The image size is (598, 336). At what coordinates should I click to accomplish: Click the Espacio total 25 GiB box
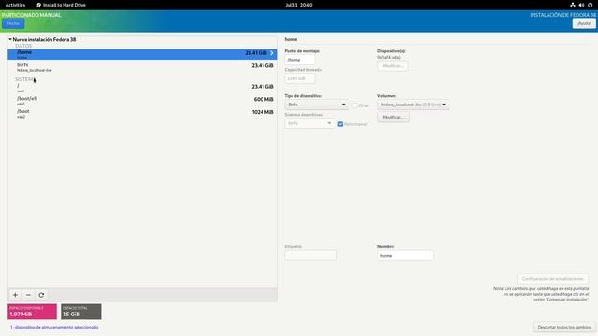pos(81,312)
